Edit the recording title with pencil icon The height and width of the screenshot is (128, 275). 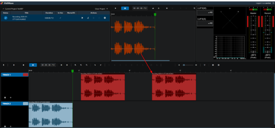click(x=88, y=18)
